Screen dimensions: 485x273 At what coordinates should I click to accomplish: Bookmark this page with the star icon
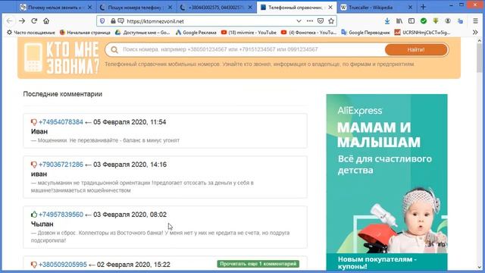point(331,21)
